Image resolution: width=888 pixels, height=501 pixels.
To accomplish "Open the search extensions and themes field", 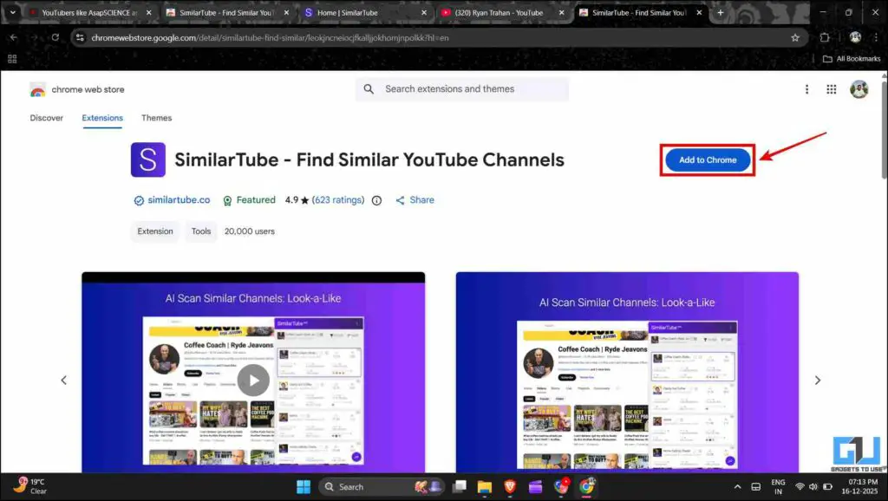I will tap(461, 88).
